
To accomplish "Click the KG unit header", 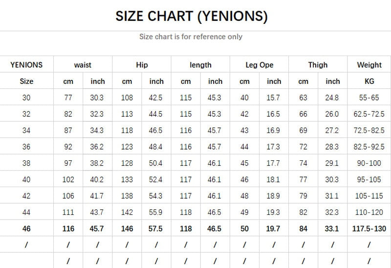I will 369,81.
